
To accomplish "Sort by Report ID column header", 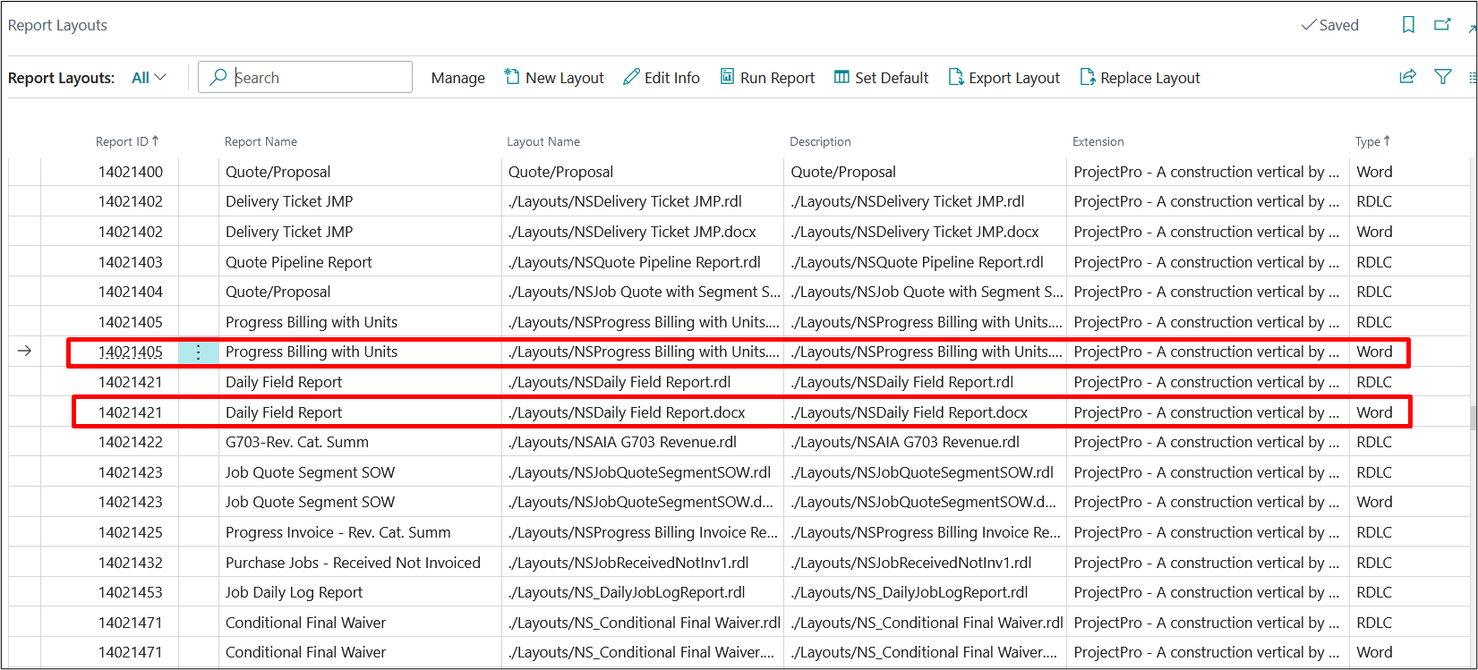I will 122,141.
